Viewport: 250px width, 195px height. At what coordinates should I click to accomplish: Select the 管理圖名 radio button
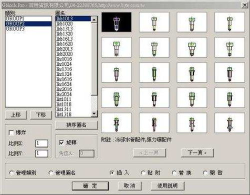click(x=51, y=173)
